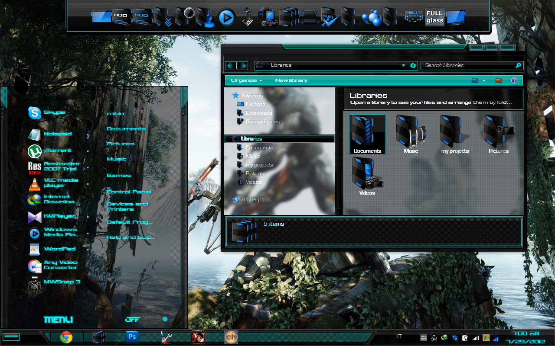Select Desktop under Favorites

tap(251, 104)
